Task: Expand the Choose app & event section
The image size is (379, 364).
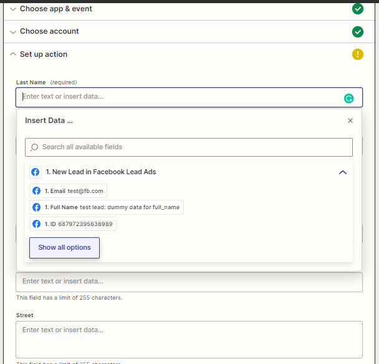Action: point(13,9)
